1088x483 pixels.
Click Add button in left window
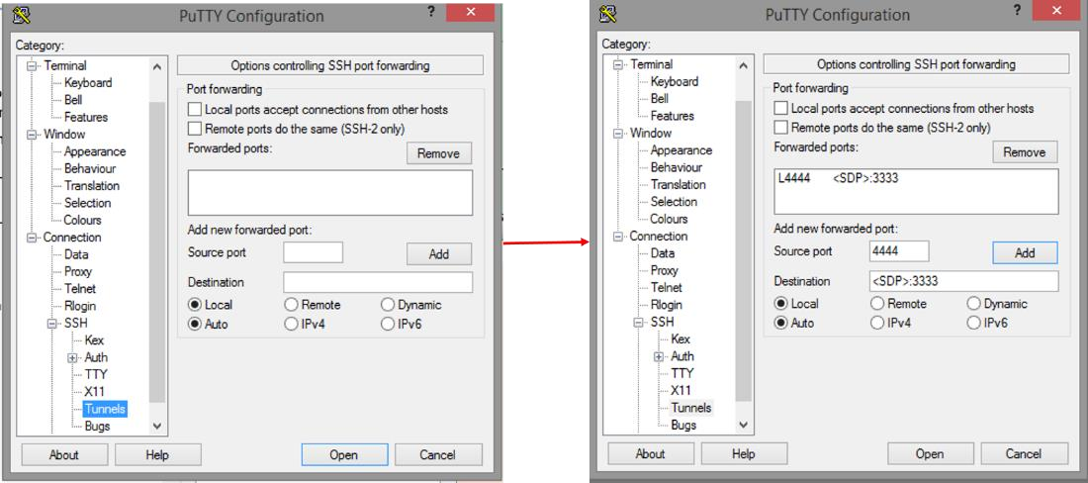pos(439,254)
